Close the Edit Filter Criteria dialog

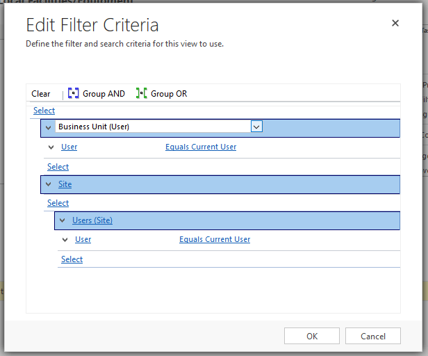click(x=395, y=23)
